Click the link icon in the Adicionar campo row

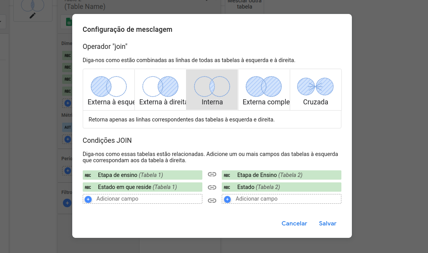pos(212,200)
